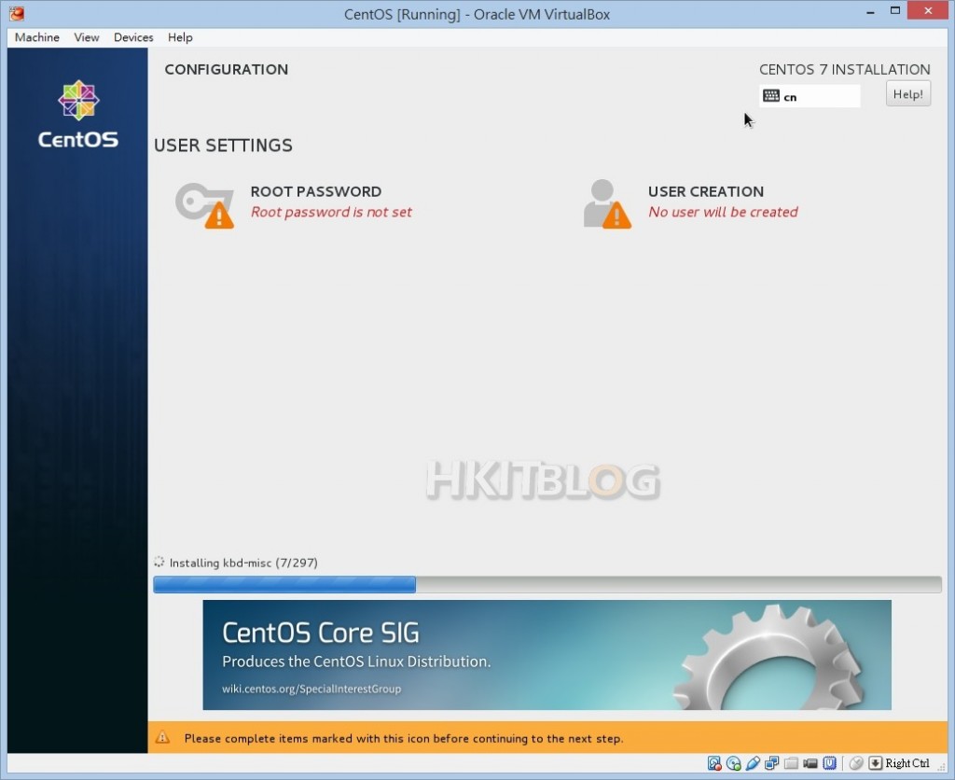Click the Help! button
Screen dimensions: 955x780
tap(908, 94)
